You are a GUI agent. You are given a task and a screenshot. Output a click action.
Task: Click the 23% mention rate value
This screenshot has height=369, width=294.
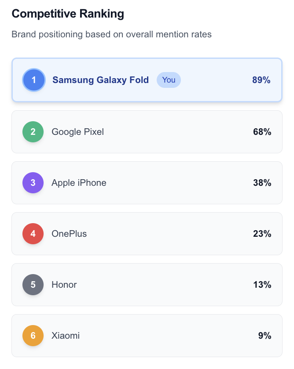click(262, 234)
